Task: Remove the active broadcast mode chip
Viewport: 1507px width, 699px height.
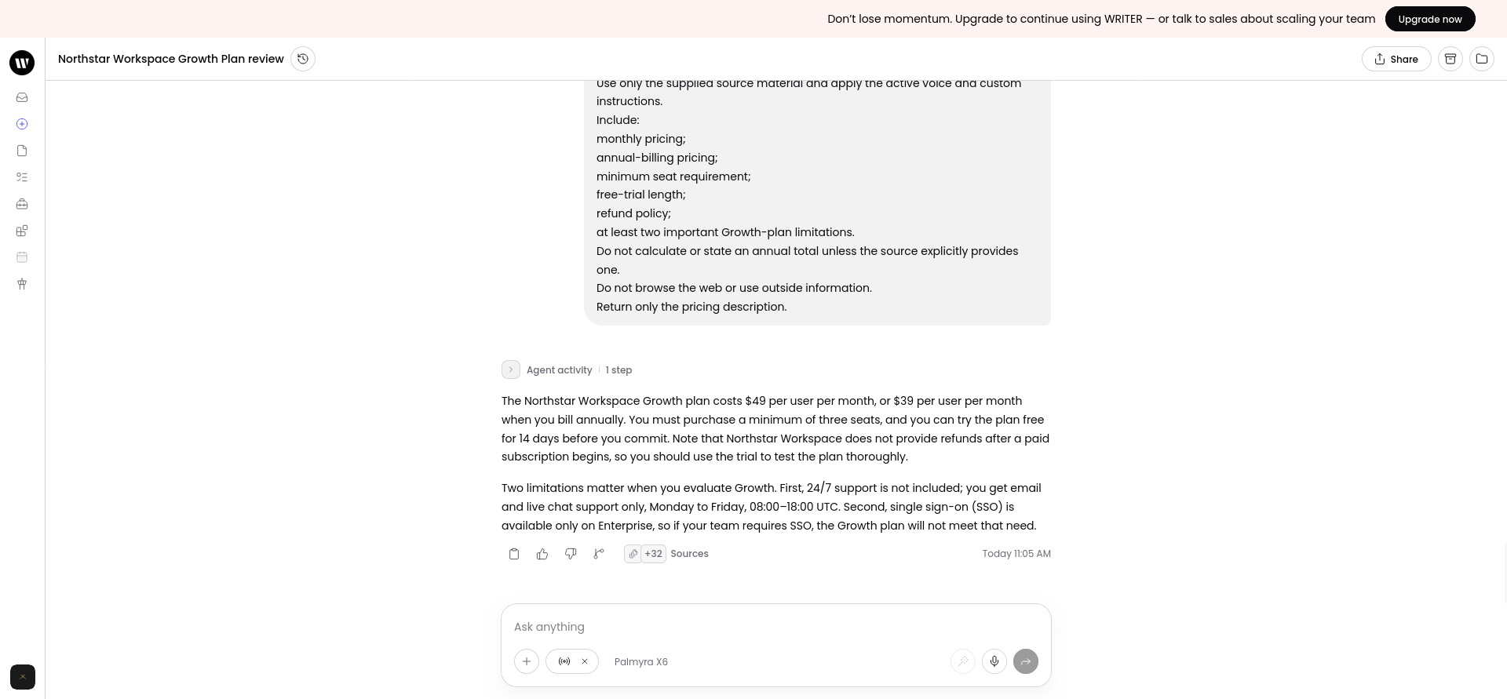Action: 585,661
